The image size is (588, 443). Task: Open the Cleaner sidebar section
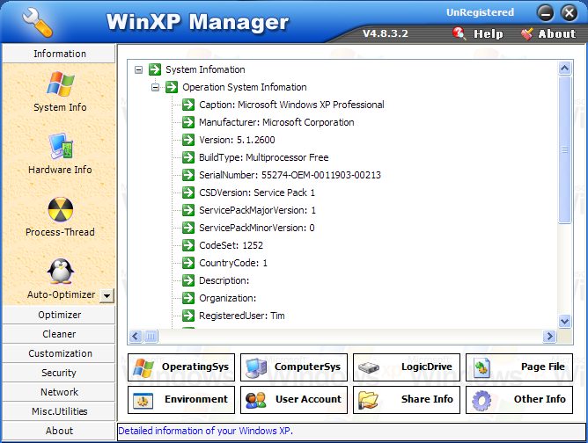coord(59,334)
